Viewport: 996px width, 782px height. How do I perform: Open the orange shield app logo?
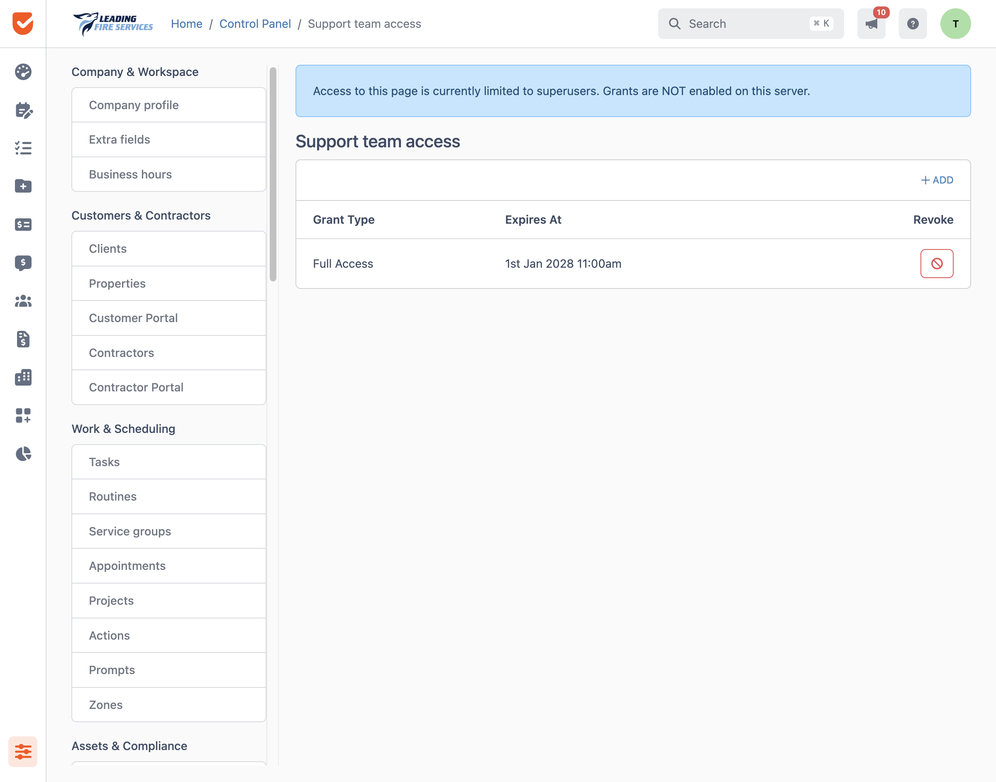click(x=23, y=23)
